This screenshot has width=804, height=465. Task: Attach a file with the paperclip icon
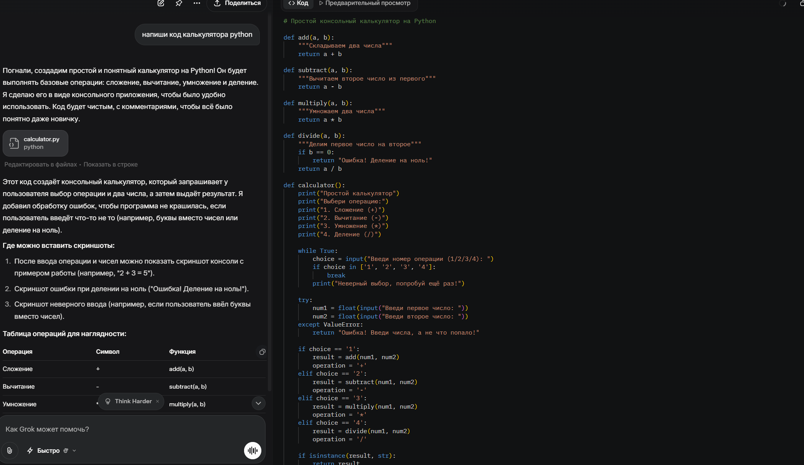pos(10,450)
